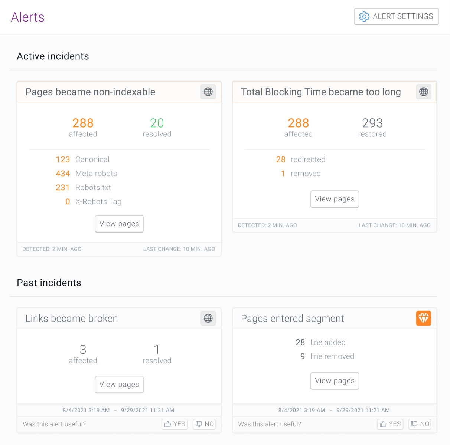
Task: Click orange diamond icon on Pages entered segment
Action: coord(424,318)
